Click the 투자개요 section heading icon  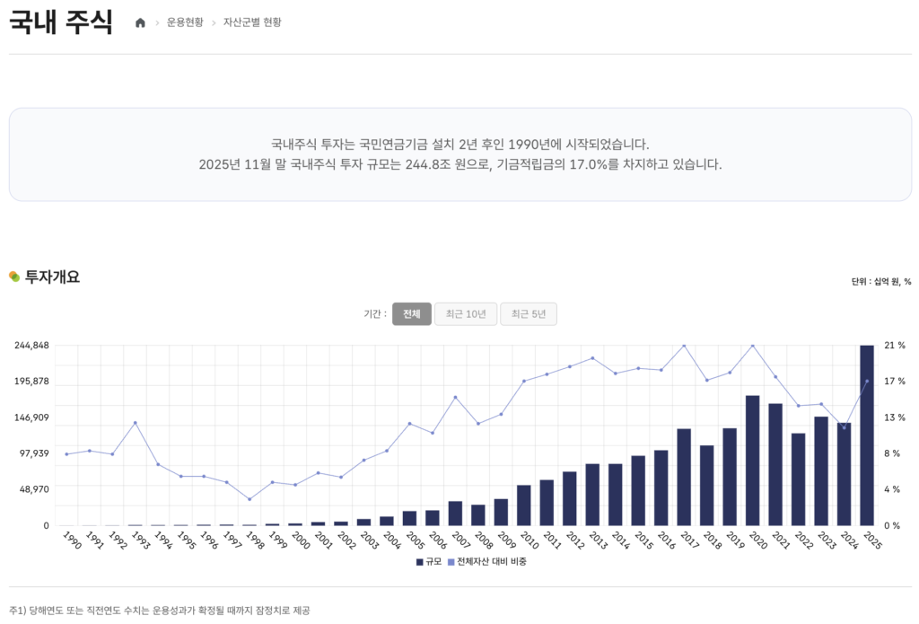[x=14, y=277]
